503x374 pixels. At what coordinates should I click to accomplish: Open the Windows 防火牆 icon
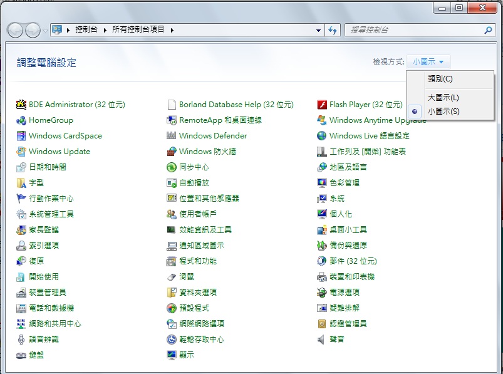(172, 152)
